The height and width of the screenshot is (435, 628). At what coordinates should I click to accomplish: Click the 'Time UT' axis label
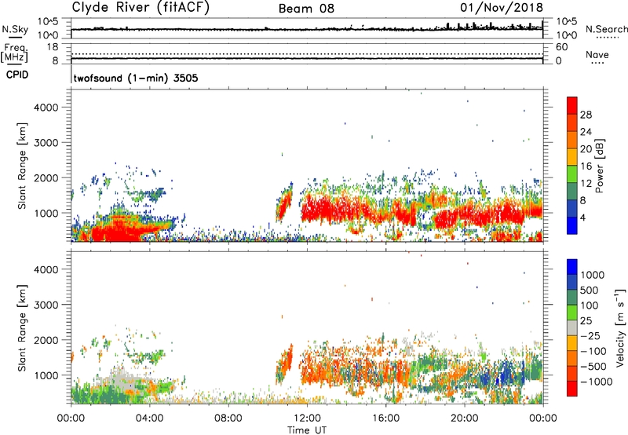click(x=307, y=430)
